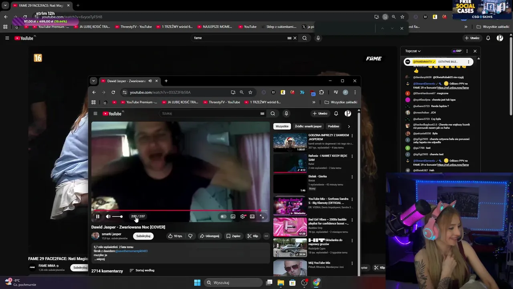Mute the video with the speaker icon
Image resolution: width=513 pixels, height=289 pixels.
pyautogui.click(x=108, y=216)
